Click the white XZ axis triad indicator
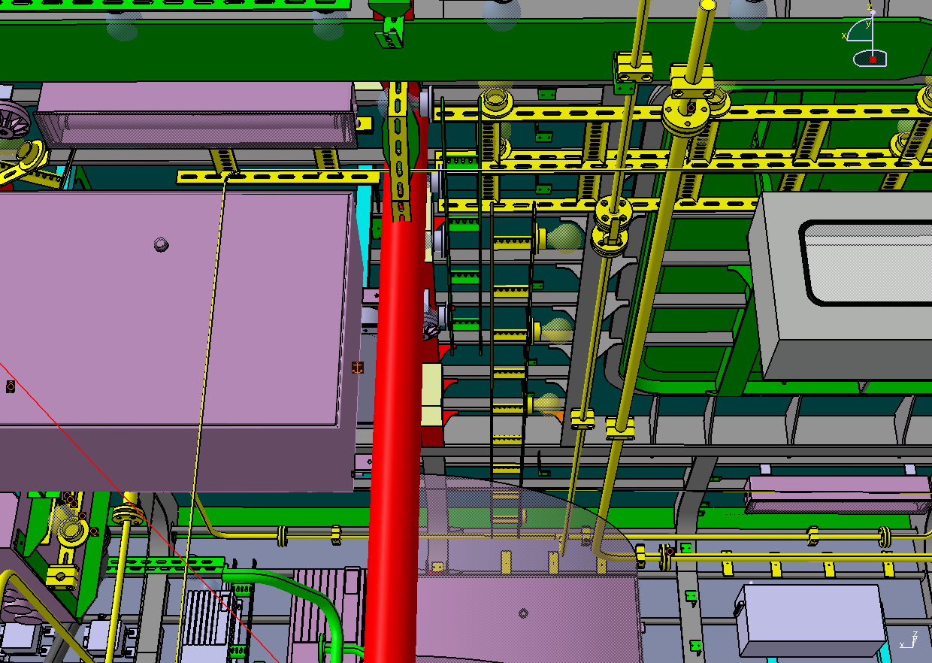 [x=909, y=641]
